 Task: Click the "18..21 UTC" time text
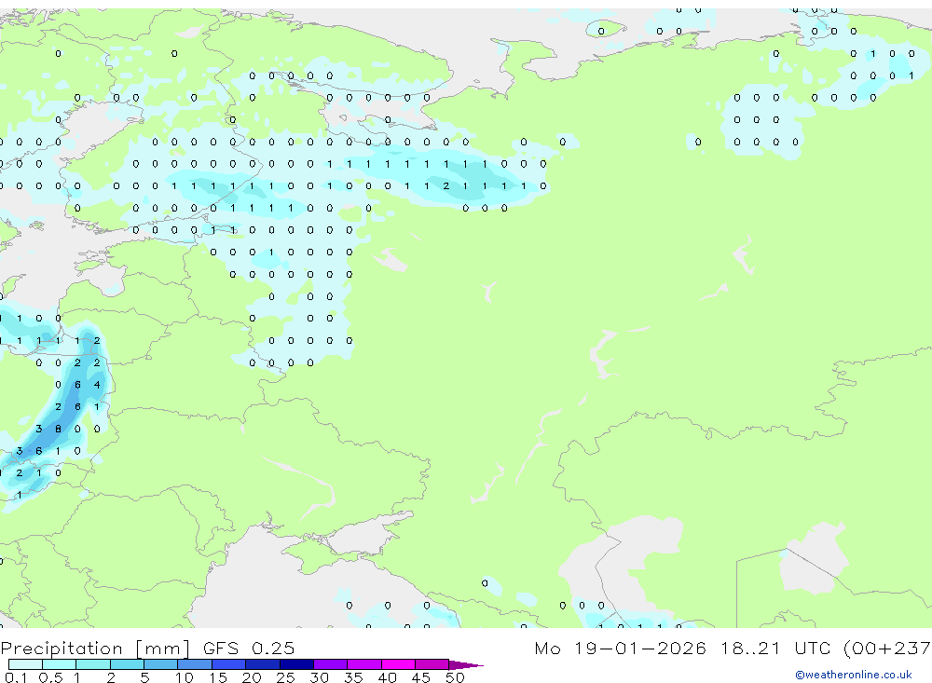(x=777, y=648)
